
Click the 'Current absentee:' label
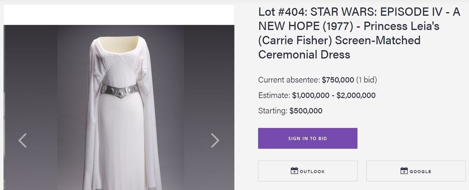(289, 80)
